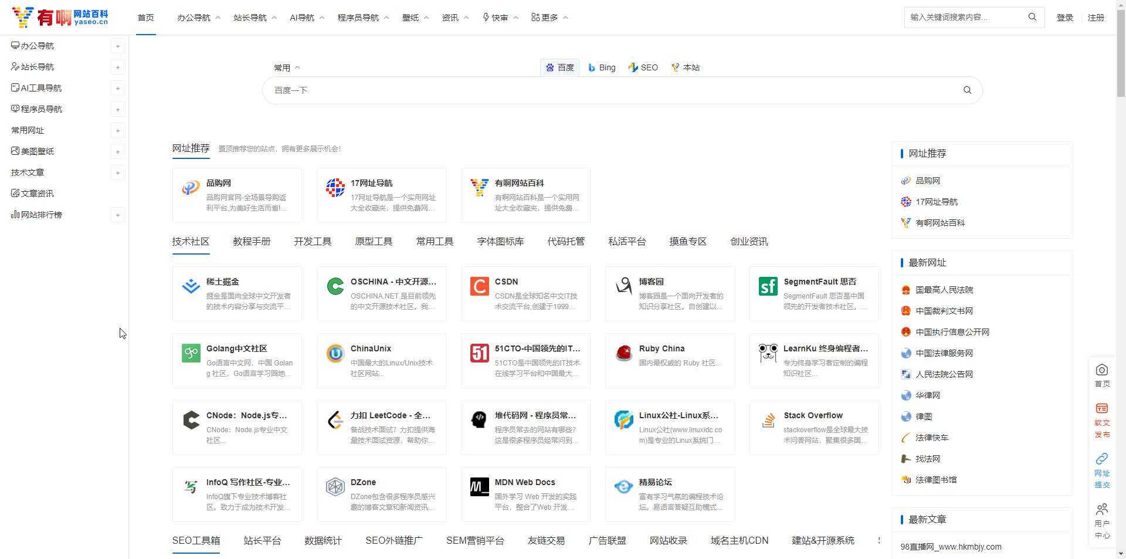This screenshot has height=559, width=1126.
Task: Open 堆代码网 logo icon
Action: coord(480,420)
